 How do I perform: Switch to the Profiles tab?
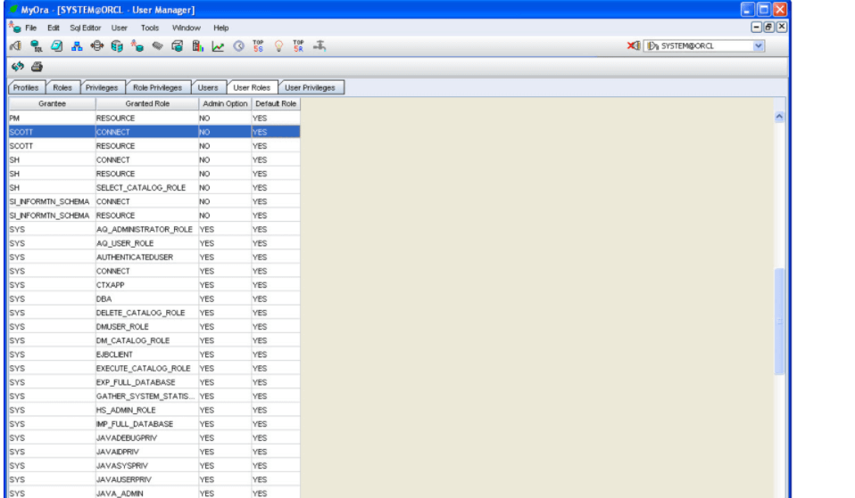pos(26,87)
